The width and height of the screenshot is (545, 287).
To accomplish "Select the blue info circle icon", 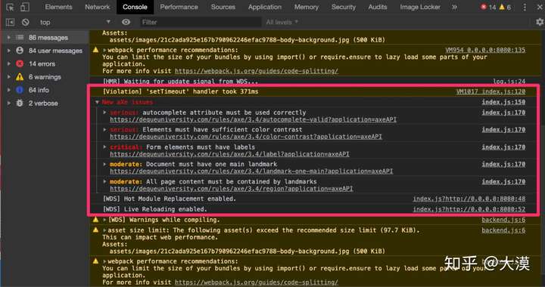I will (20, 90).
